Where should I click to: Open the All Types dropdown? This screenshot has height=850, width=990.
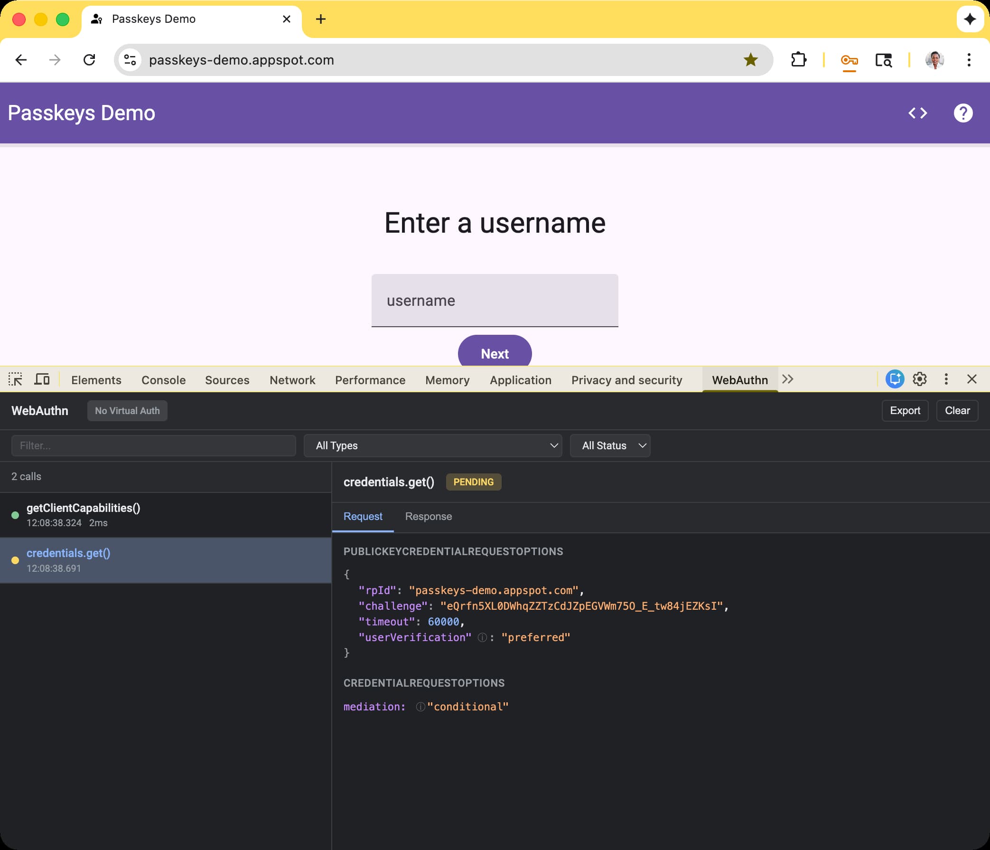point(432,445)
